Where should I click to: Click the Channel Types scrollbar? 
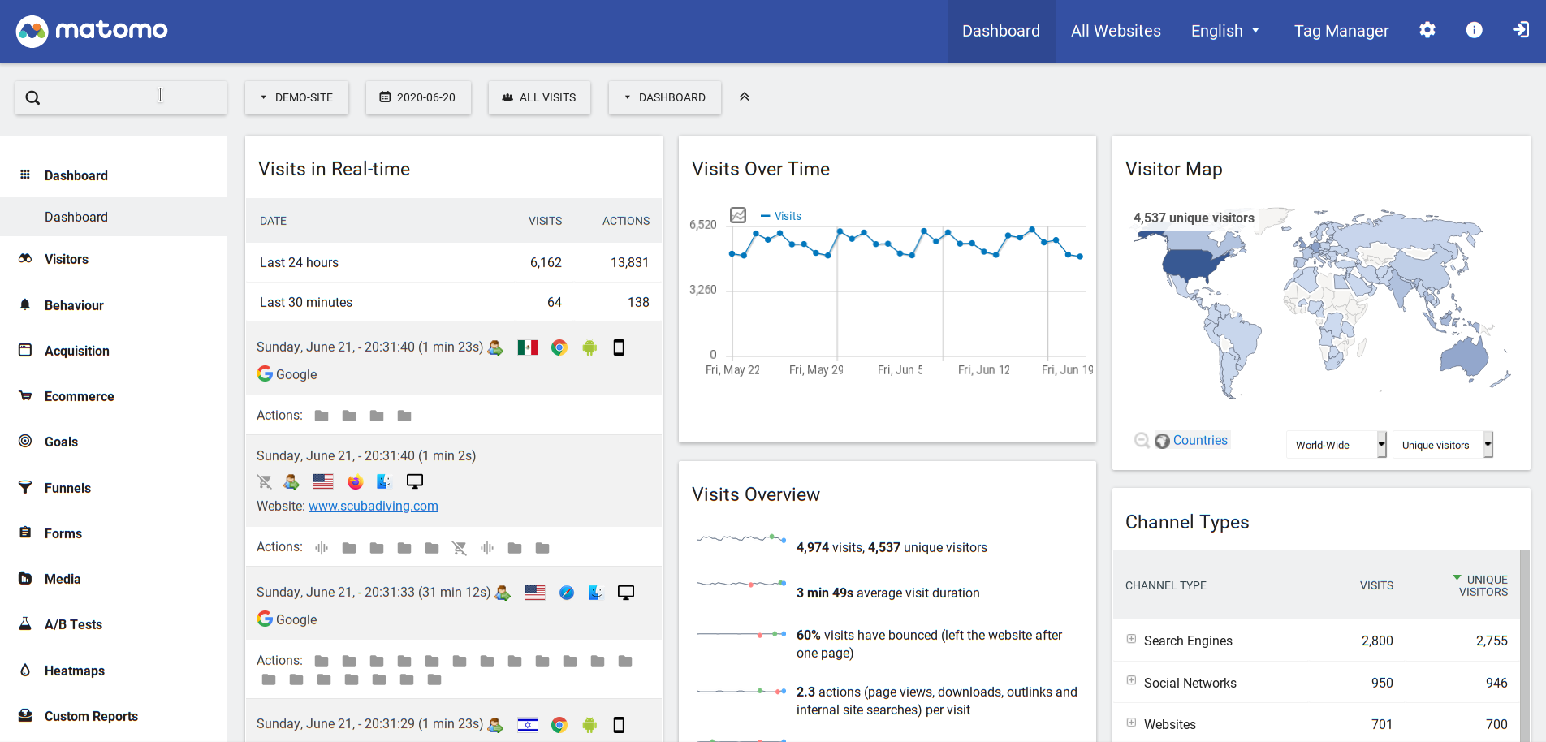tap(1524, 645)
